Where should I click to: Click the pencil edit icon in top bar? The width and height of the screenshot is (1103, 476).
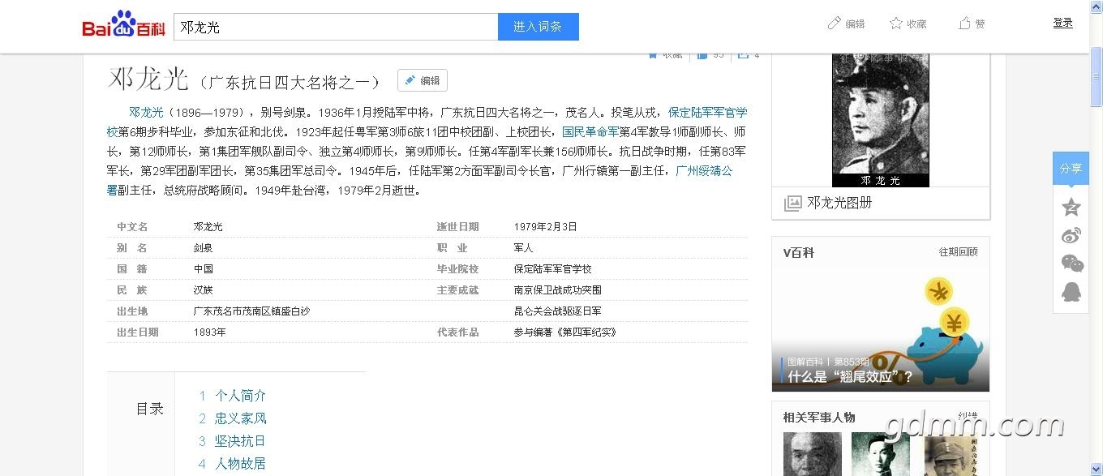[835, 24]
